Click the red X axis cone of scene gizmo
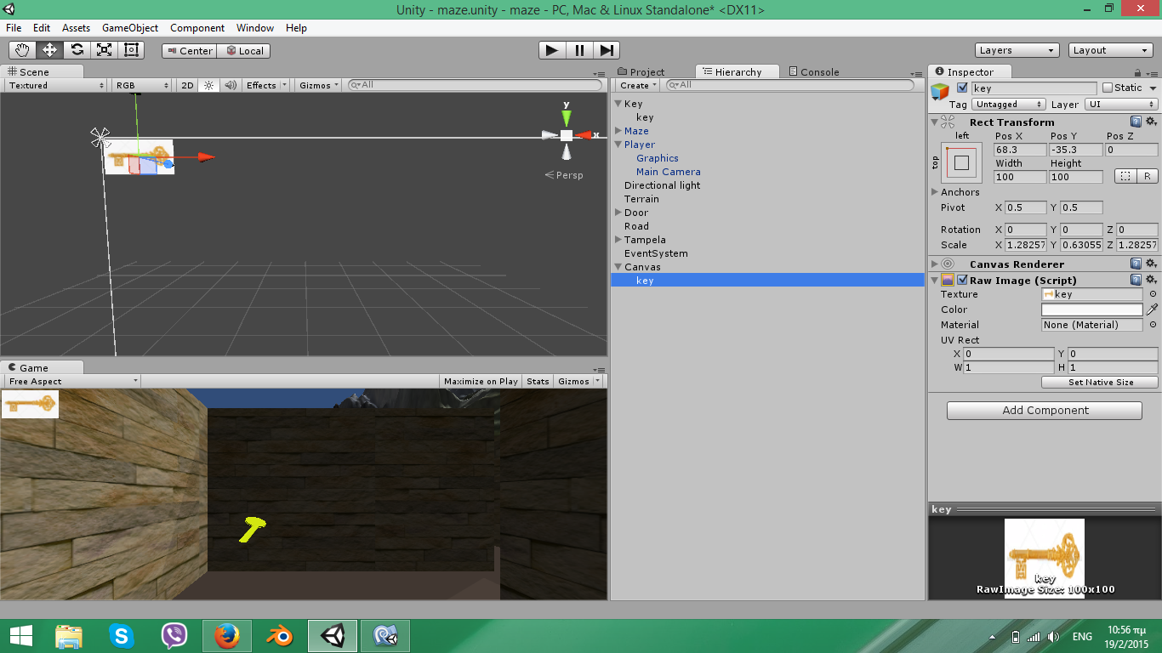The image size is (1162, 653). (x=584, y=134)
